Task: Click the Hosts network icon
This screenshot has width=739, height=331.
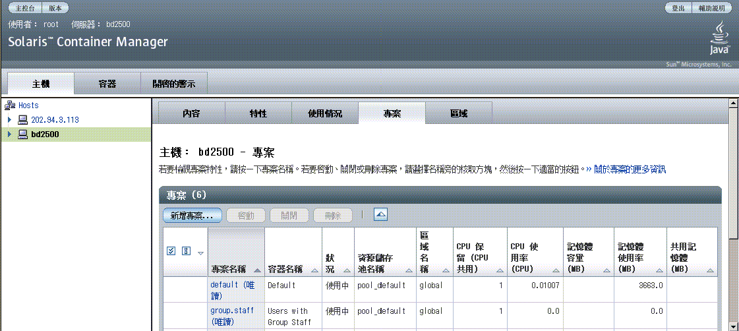Action: 10,105
